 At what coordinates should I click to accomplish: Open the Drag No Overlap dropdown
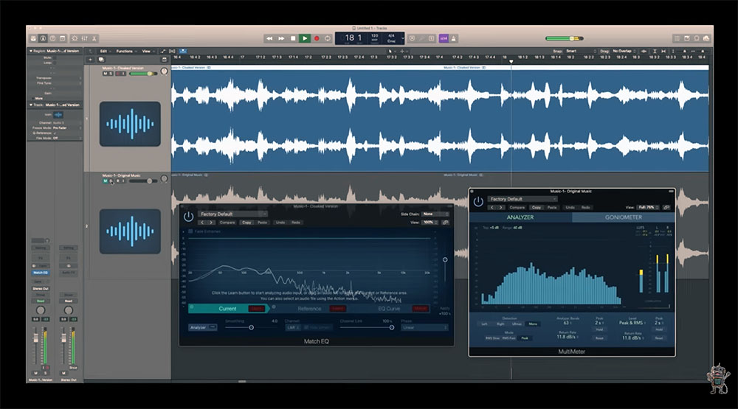[x=624, y=52]
